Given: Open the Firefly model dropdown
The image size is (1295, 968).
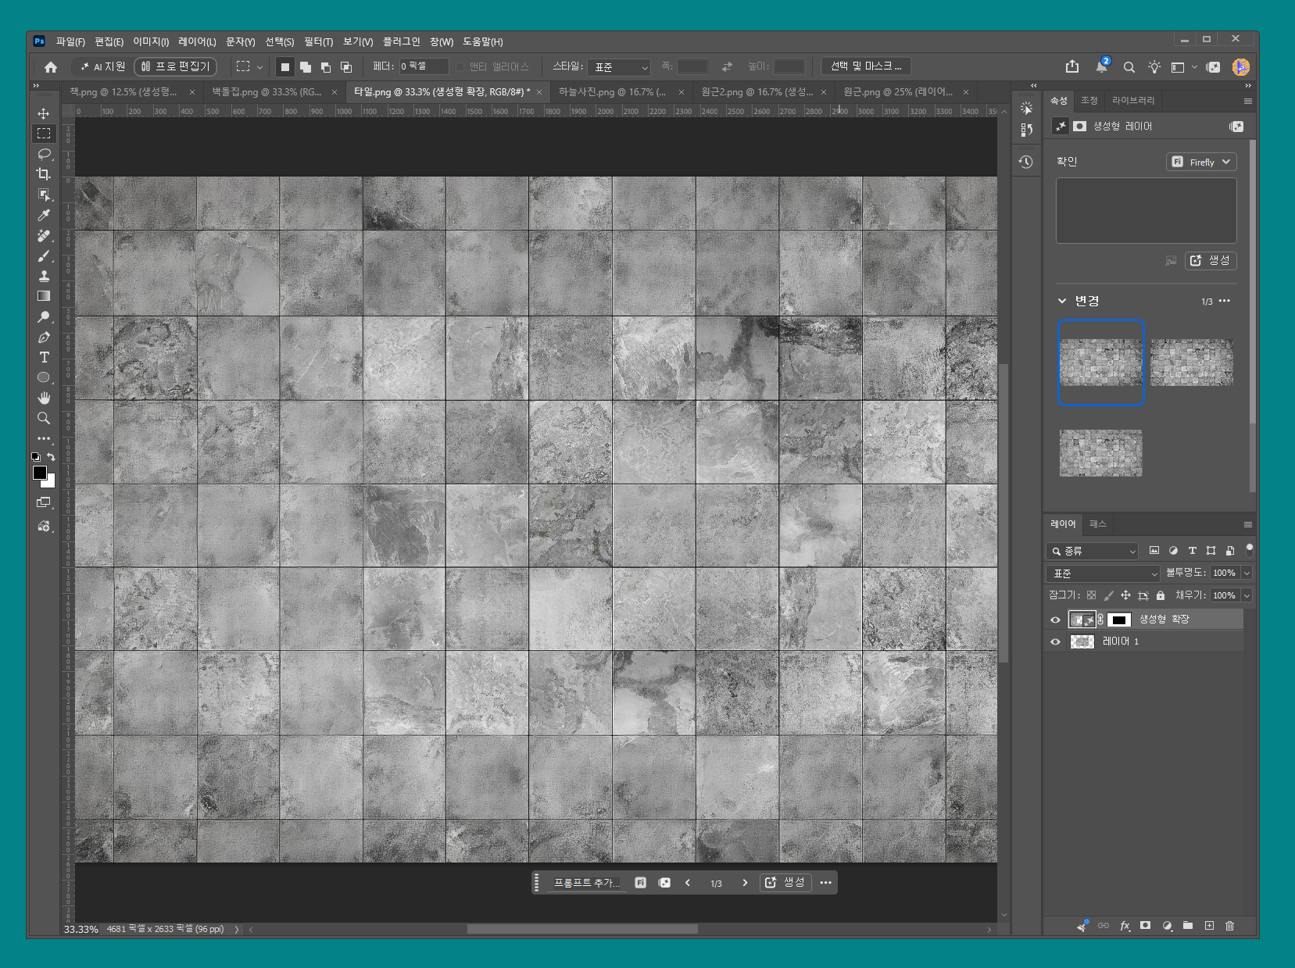Looking at the screenshot, I should pos(1201,162).
